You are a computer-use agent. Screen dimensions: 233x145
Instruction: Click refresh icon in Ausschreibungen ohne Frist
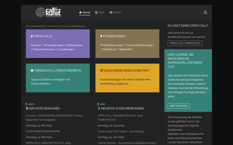coord(101,70)
